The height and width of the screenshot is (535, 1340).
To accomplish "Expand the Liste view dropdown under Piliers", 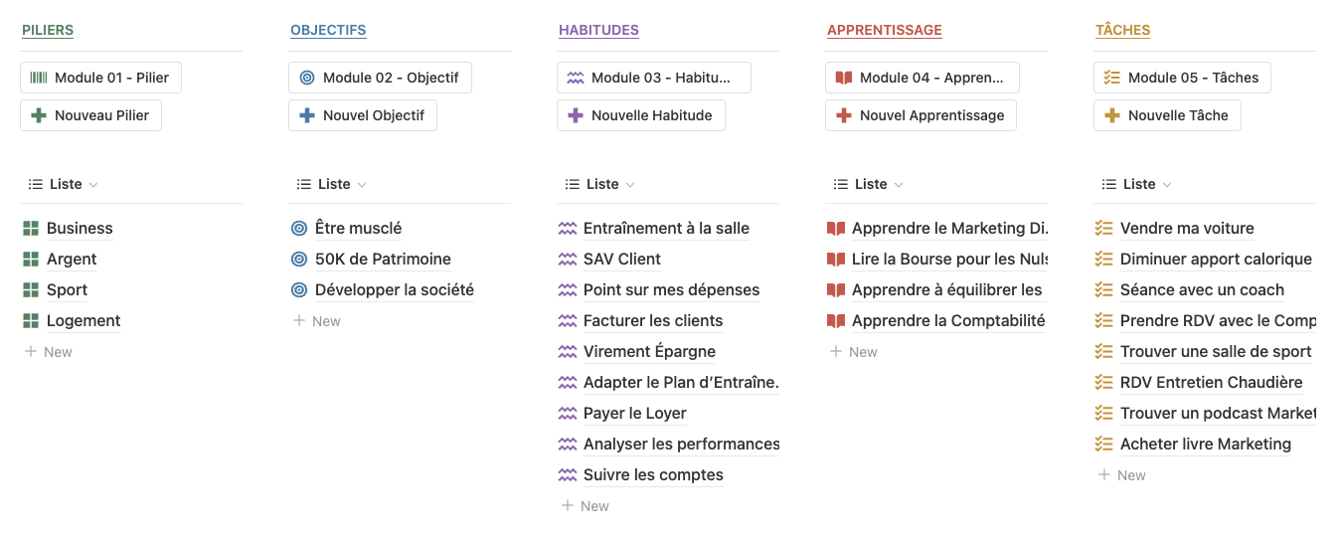I will pos(64,184).
